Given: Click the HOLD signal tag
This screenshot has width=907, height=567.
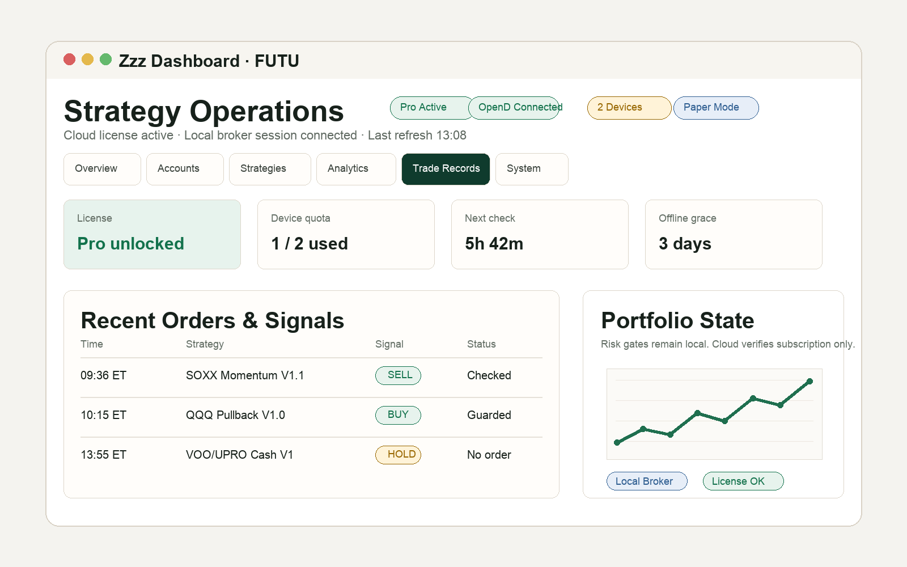Looking at the screenshot, I should pyautogui.click(x=398, y=455).
